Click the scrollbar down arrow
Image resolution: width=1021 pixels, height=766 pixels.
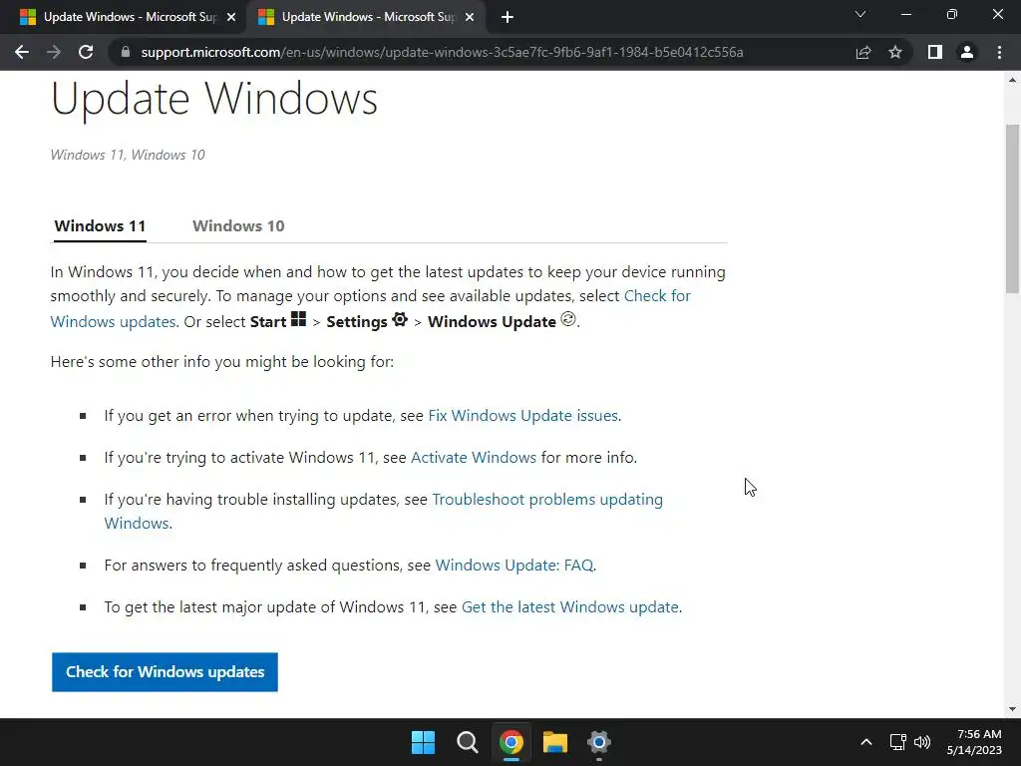coord(1012,709)
